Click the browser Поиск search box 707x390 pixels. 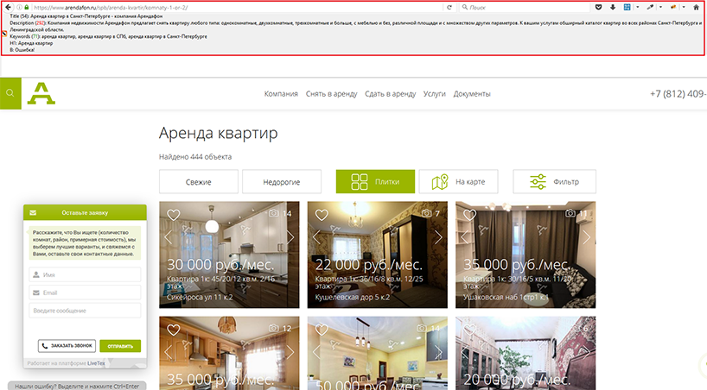(x=525, y=7)
